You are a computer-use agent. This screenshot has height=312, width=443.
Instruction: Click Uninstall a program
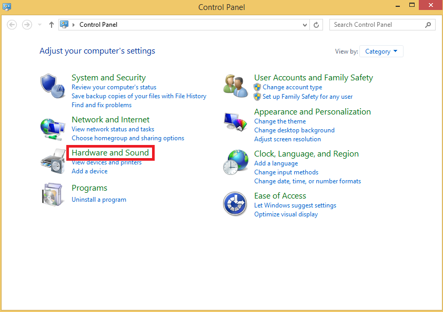point(99,200)
